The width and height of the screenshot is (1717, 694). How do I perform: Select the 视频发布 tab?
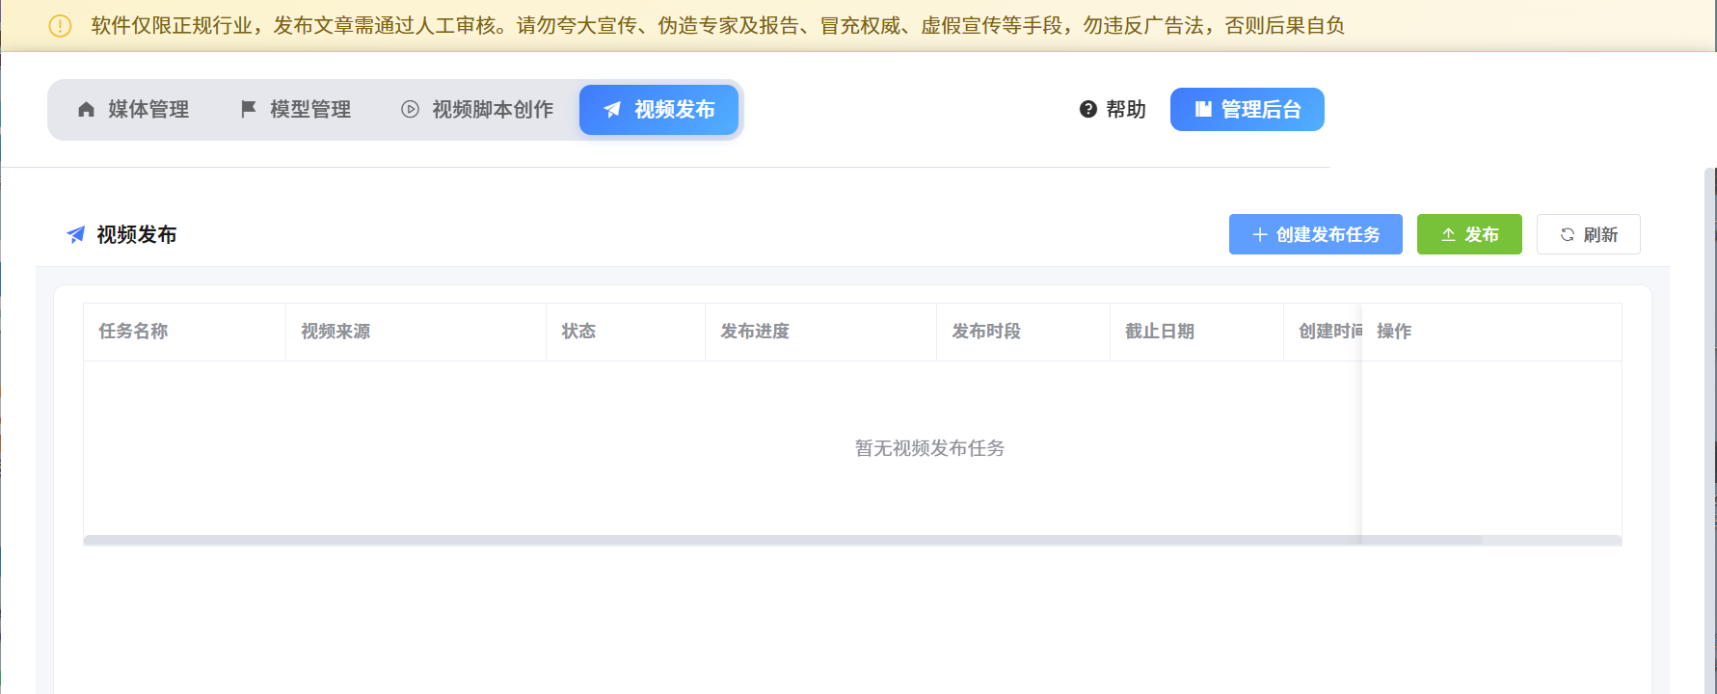[x=658, y=110]
